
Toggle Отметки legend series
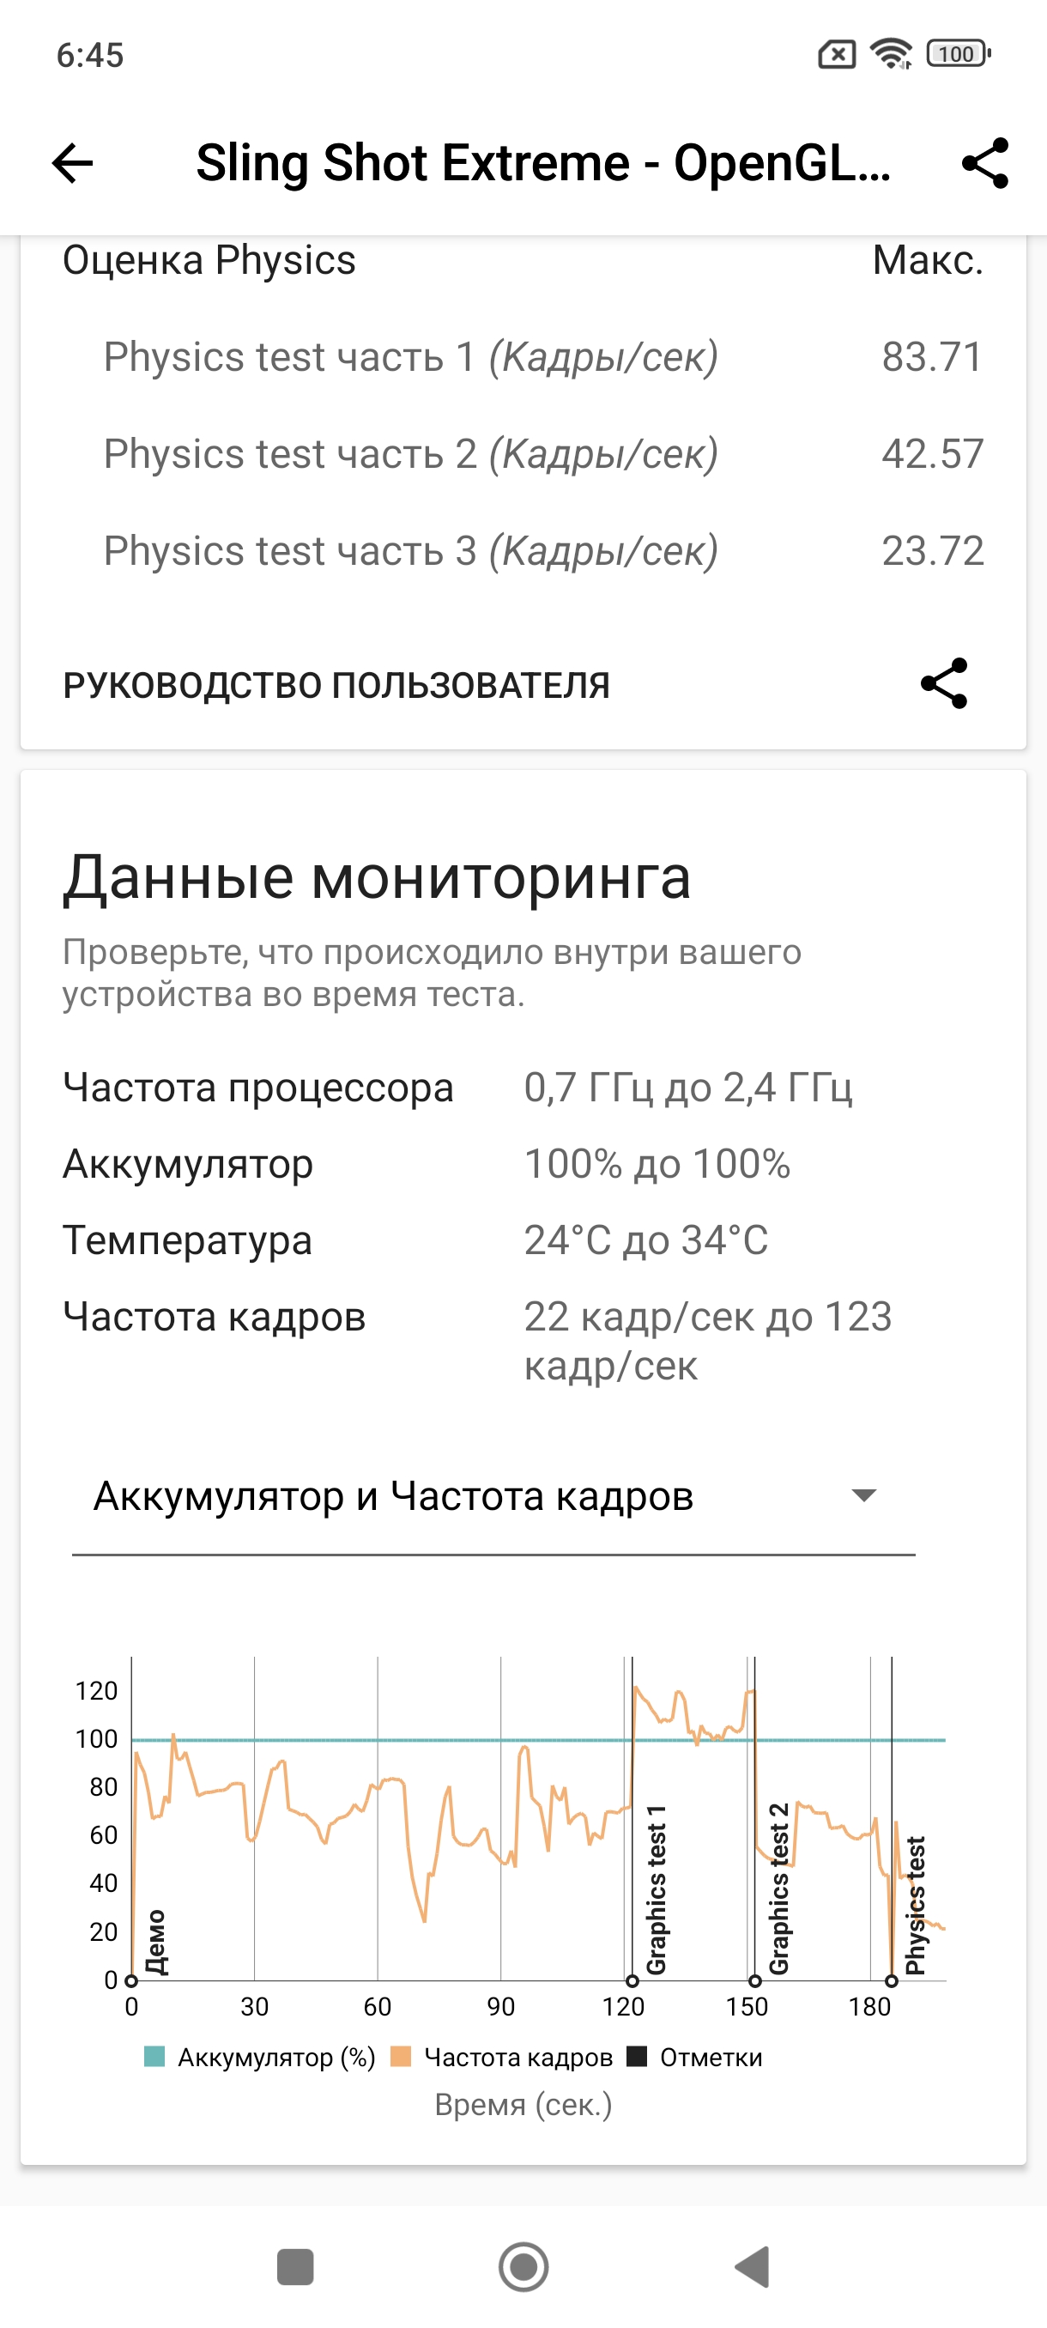[696, 2058]
